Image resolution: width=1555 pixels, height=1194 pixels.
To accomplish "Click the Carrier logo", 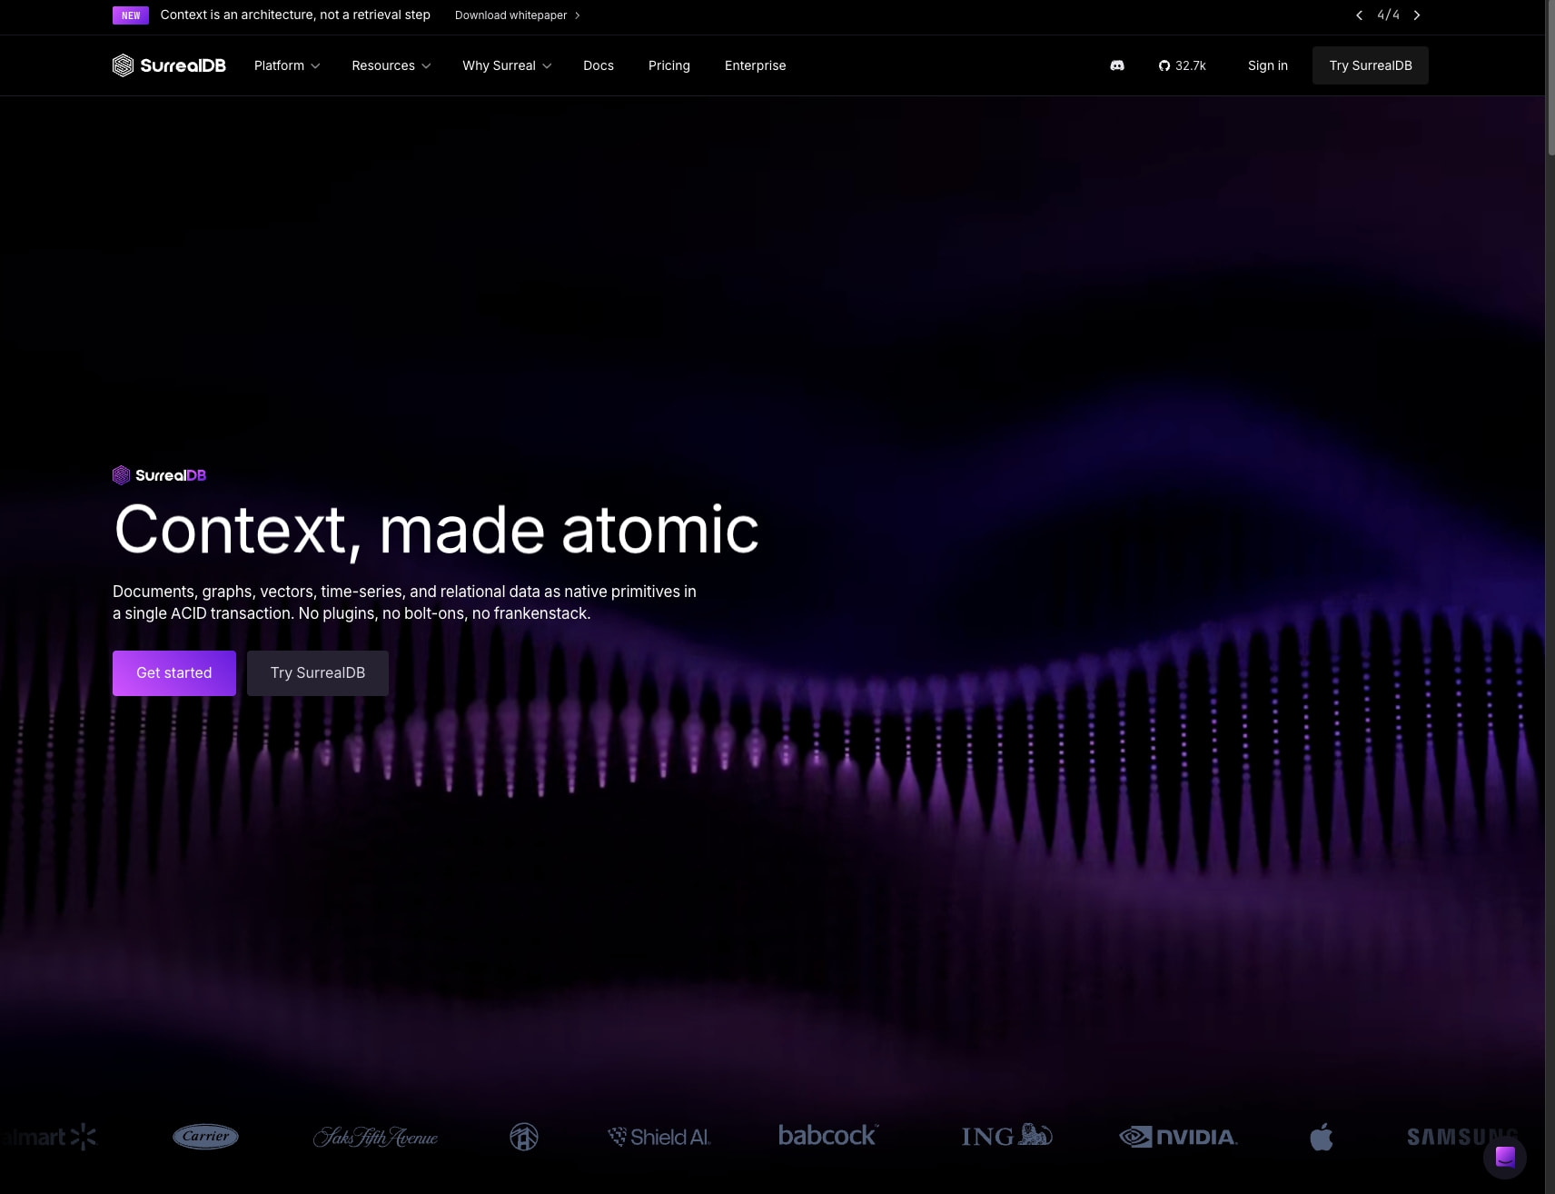I will [205, 1136].
